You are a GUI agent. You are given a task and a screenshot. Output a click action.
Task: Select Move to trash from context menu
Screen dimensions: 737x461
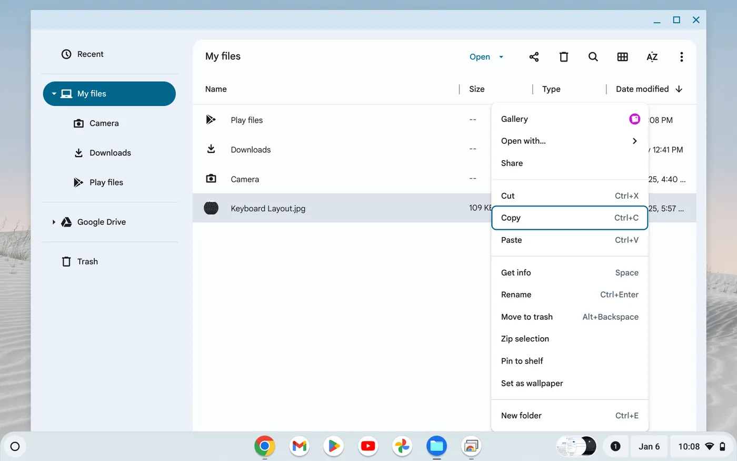(570, 317)
